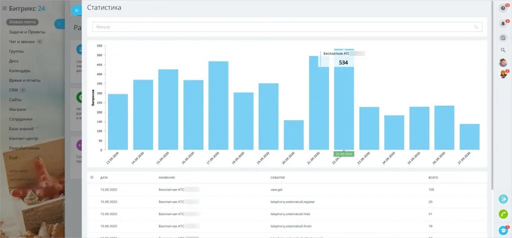The height and width of the screenshot is (238, 512).
Task: Open Живая лента in left menu
Action: coord(22,22)
